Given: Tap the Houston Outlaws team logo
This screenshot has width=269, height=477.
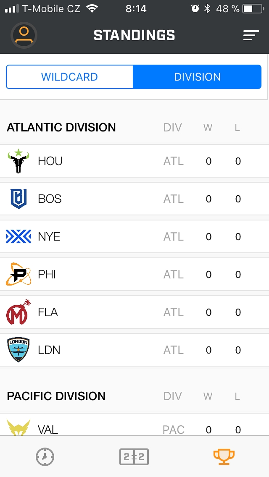Looking at the screenshot, I should (18, 161).
